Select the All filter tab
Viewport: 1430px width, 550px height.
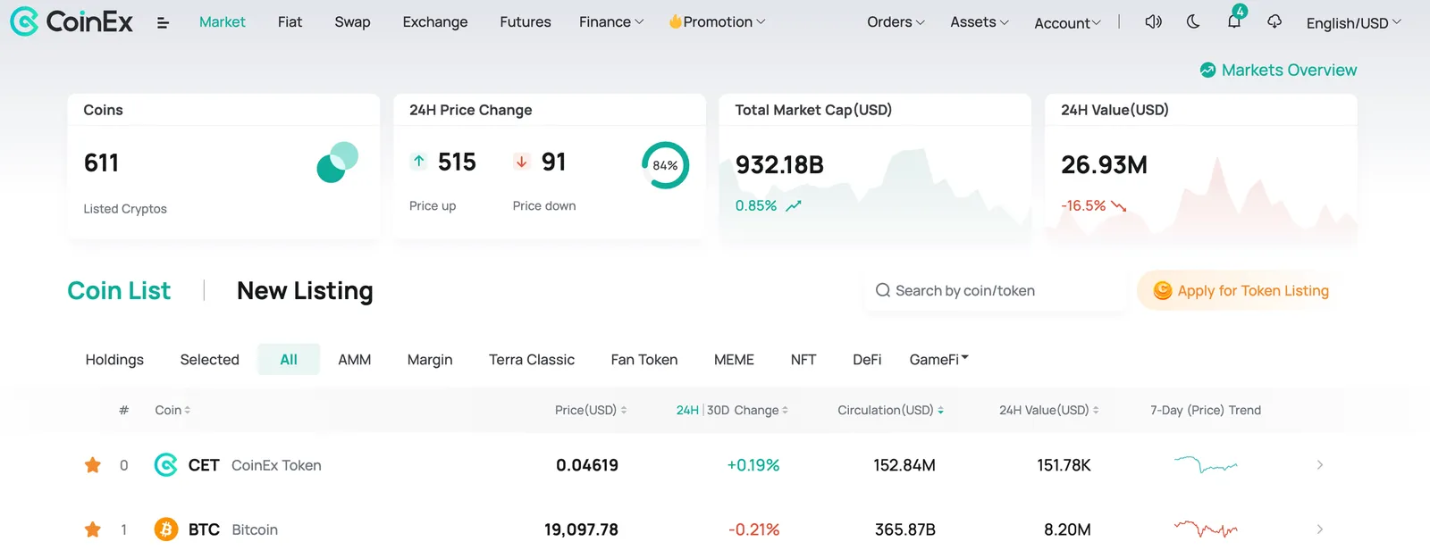[289, 360]
